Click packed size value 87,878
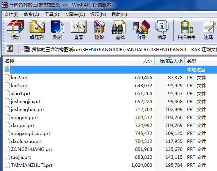217x171 pixels. pos(175,78)
